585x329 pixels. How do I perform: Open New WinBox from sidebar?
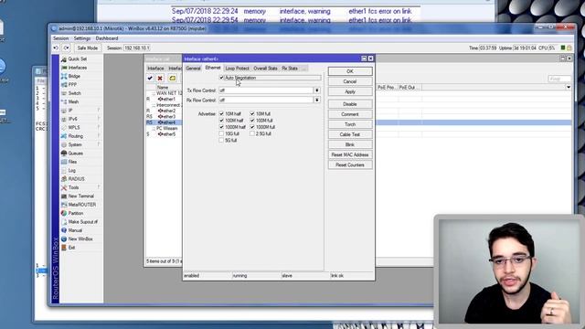80,239
